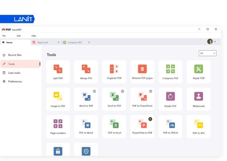Screen dimensions: 227x161
Task: Open the padlock unlock PDF tool
Action: point(58,150)
